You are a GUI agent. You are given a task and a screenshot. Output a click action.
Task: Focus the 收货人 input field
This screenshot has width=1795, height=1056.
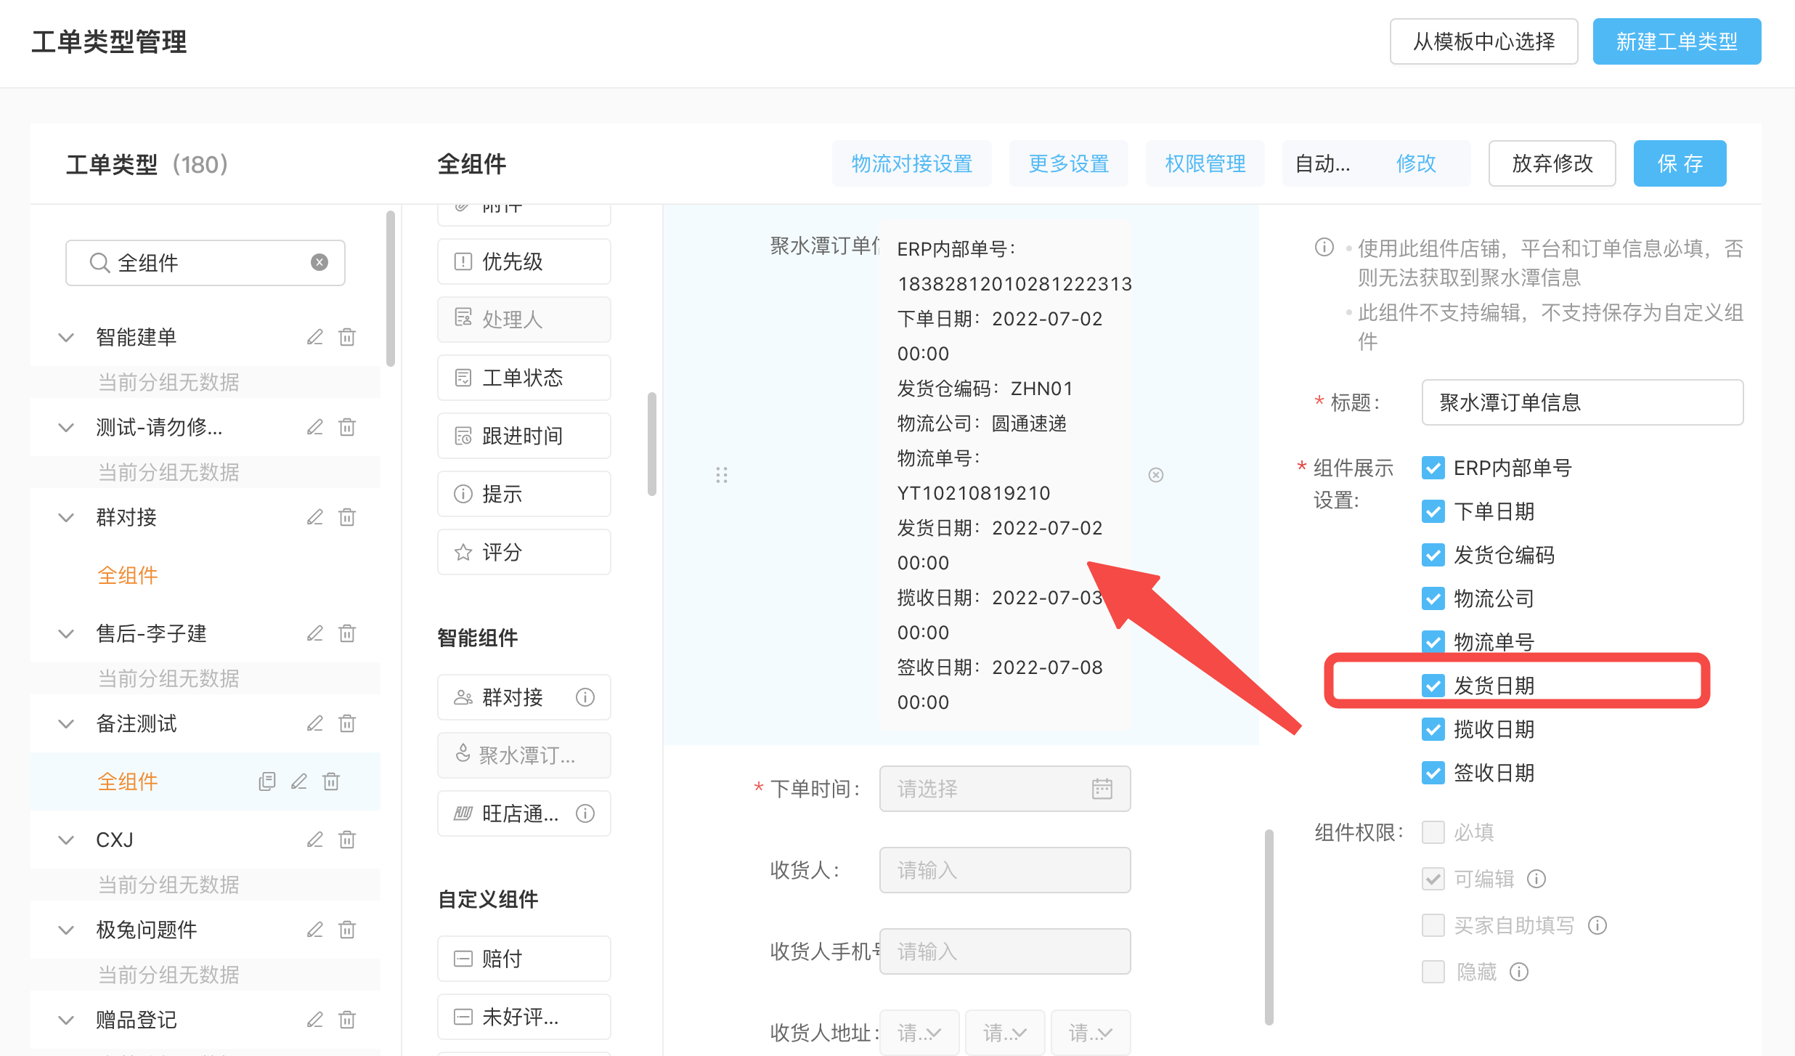(x=1005, y=870)
